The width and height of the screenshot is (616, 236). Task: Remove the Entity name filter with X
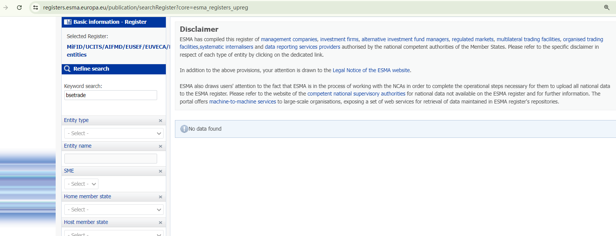[161, 147]
